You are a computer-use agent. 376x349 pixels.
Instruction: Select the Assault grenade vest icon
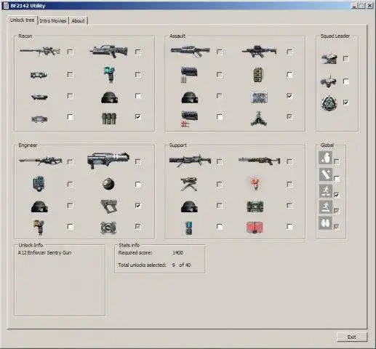pyautogui.click(x=258, y=75)
